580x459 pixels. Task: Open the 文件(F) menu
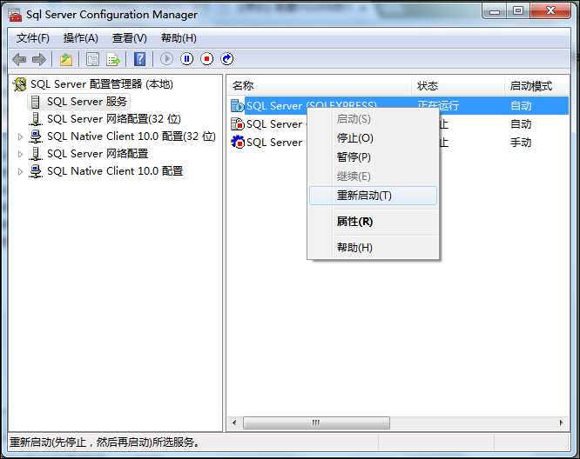pyautogui.click(x=32, y=38)
